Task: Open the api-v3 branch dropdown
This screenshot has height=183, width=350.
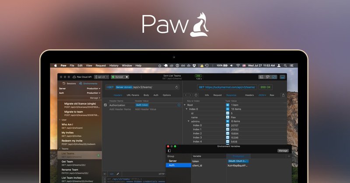Action: click(101, 77)
